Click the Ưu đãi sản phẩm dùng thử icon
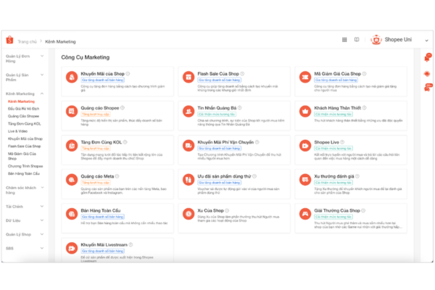This screenshot has height=290, width=435. 188,179
